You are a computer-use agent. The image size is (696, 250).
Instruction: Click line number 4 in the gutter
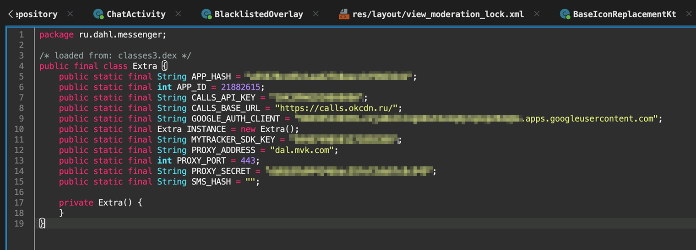pos(22,66)
